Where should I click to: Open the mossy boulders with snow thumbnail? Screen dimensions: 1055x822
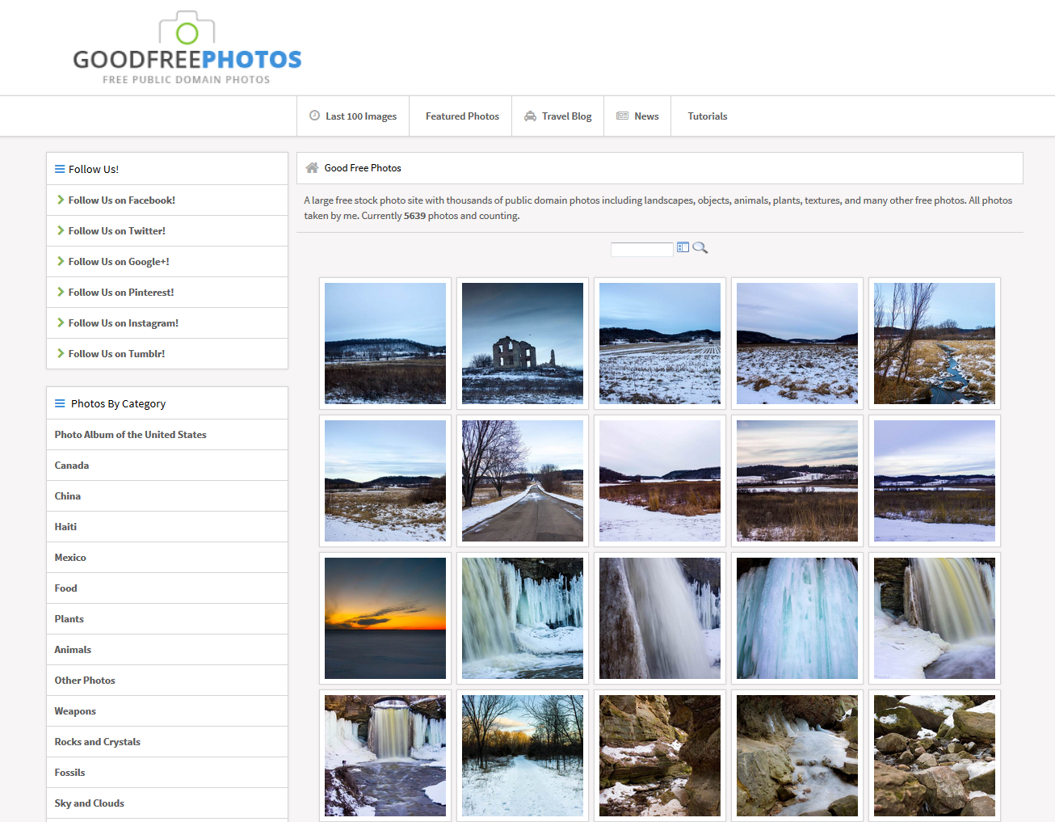coord(935,756)
